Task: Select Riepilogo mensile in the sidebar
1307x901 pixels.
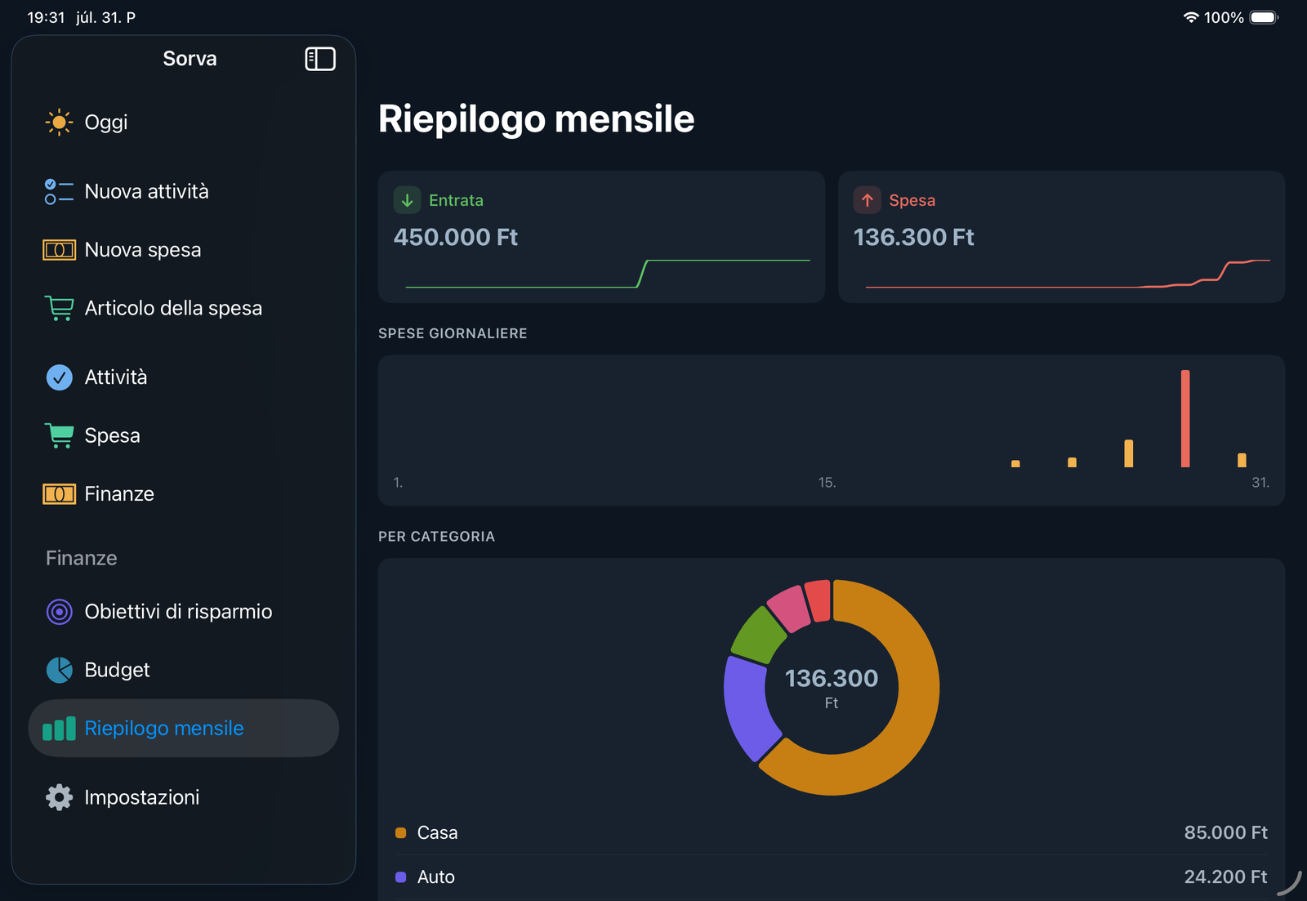Action: pyautogui.click(x=184, y=729)
